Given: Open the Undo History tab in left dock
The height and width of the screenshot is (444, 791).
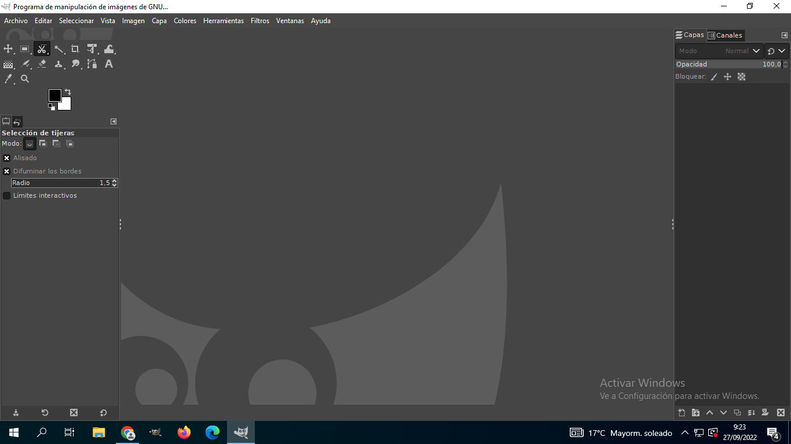Looking at the screenshot, I should 17,121.
